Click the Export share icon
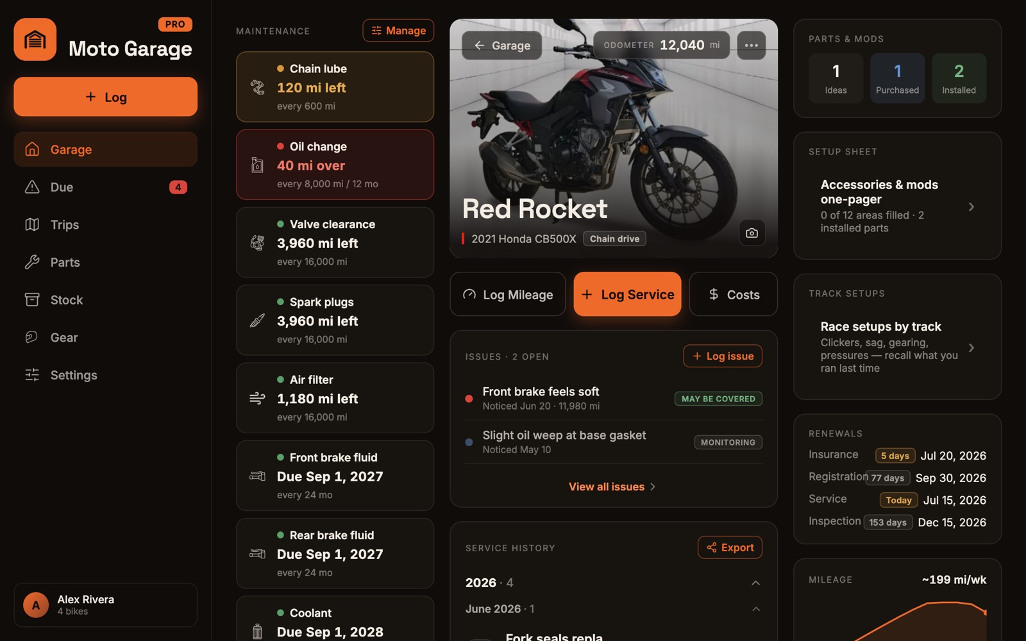This screenshot has height=641, width=1026. click(711, 547)
